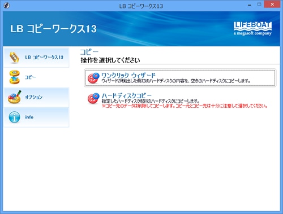The image size is (283, 214).
Task: Switch to the コピー sidebar tab label
Action: [x=30, y=77]
